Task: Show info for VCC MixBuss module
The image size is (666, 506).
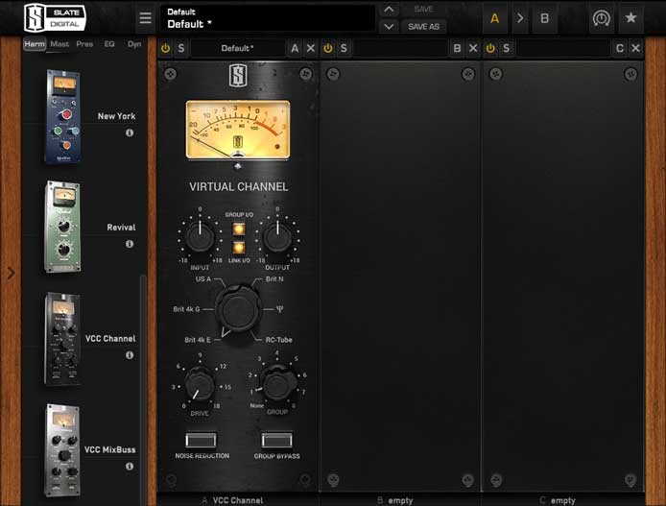Action: click(130, 466)
